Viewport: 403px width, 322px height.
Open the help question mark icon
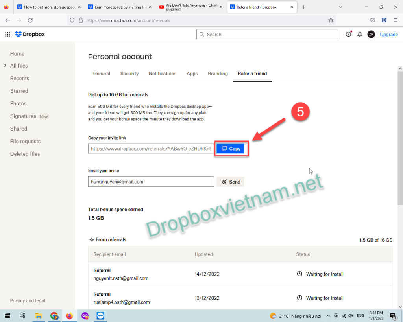coord(349,34)
